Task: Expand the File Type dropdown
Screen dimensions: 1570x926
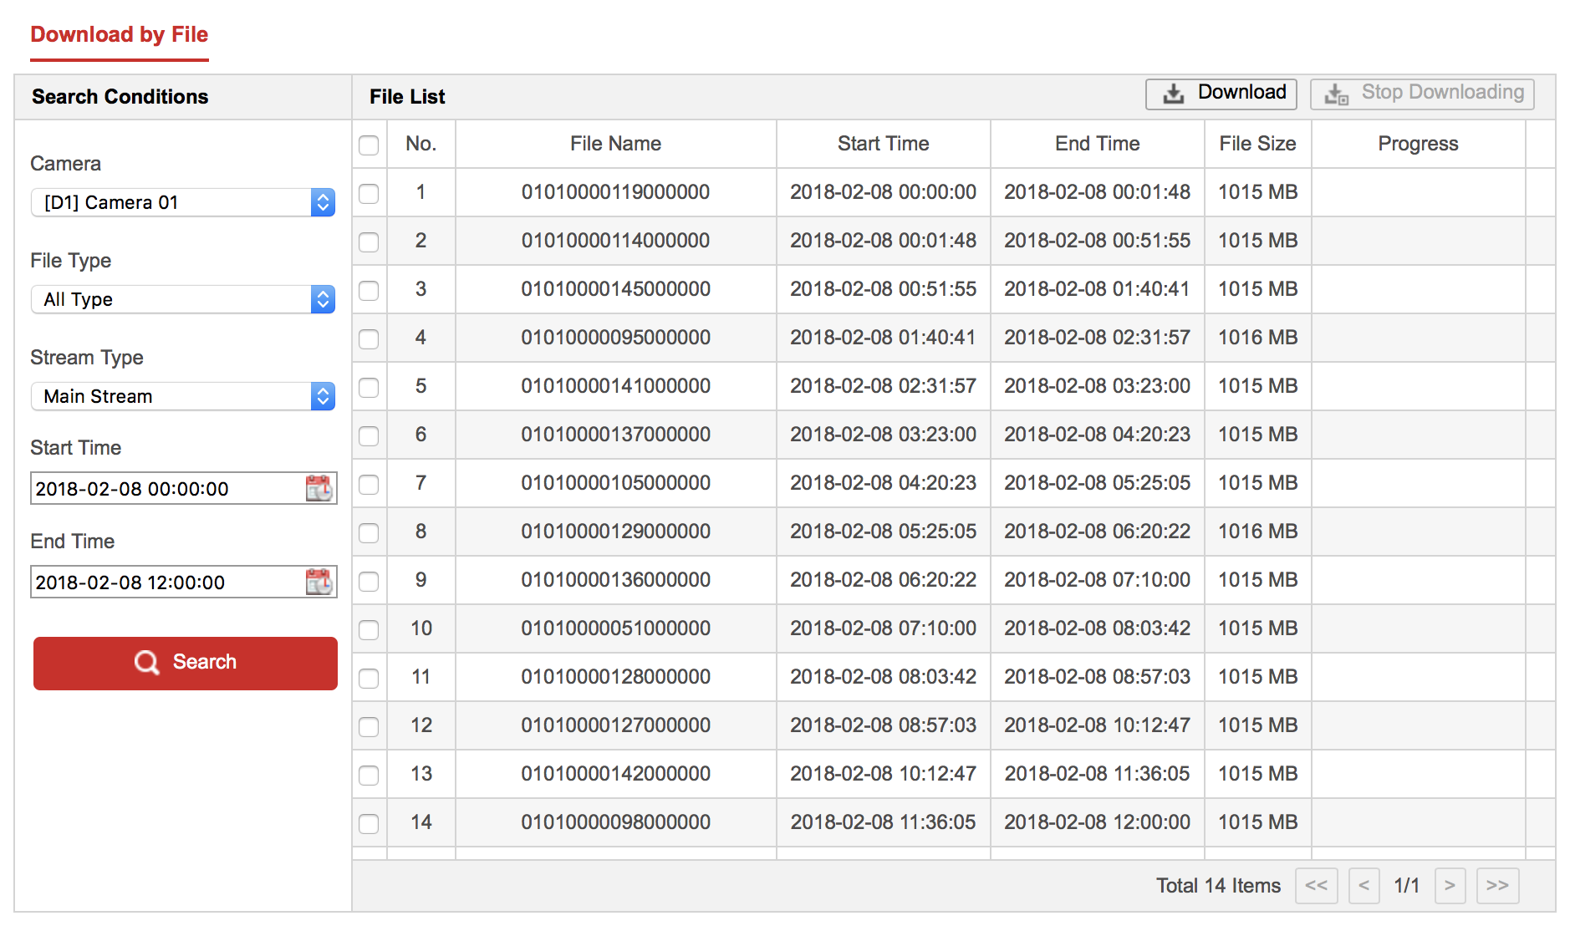Action: tap(182, 298)
